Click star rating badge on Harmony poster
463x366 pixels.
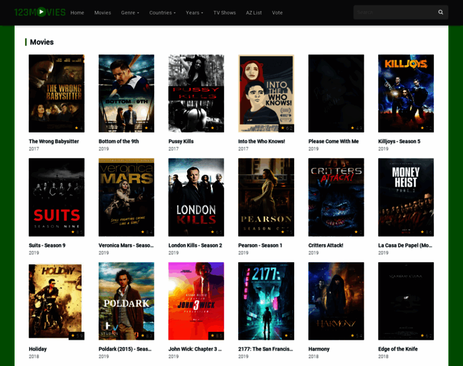coord(356,336)
